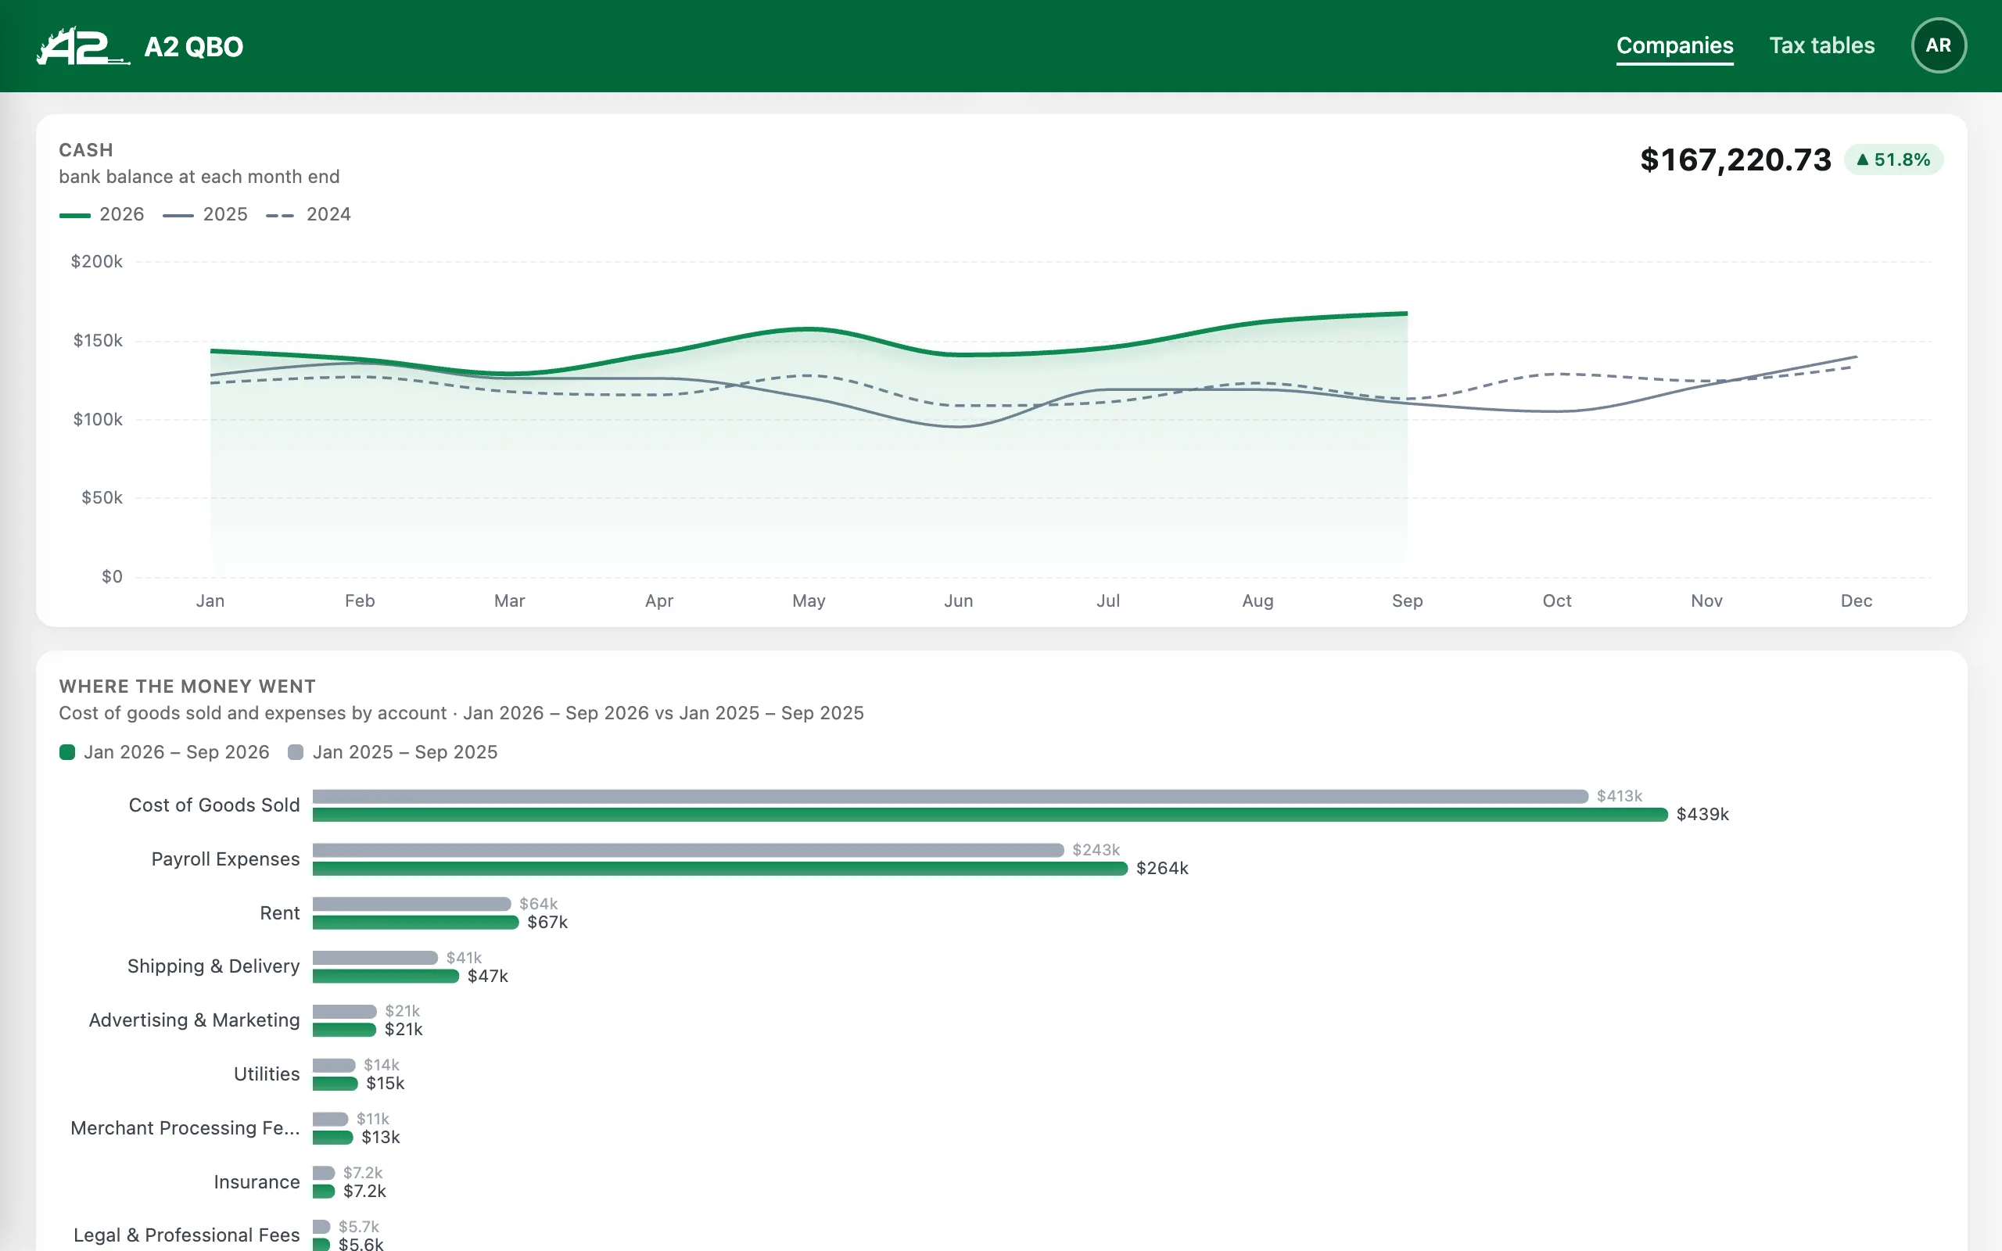Image resolution: width=2002 pixels, height=1251 pixels.
Task: Click the $200k y-axis label
Action: pyautogui.click(x=97, y=262)
